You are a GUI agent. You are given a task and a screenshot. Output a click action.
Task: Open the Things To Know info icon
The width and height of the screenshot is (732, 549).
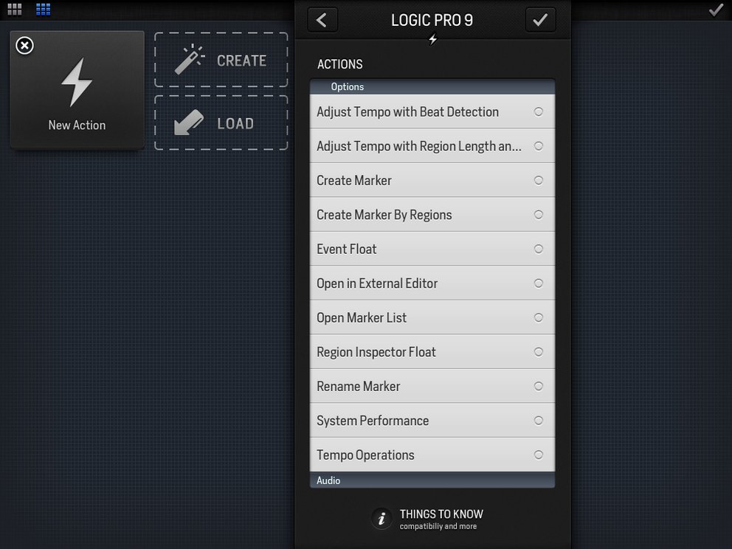(381, 519)
